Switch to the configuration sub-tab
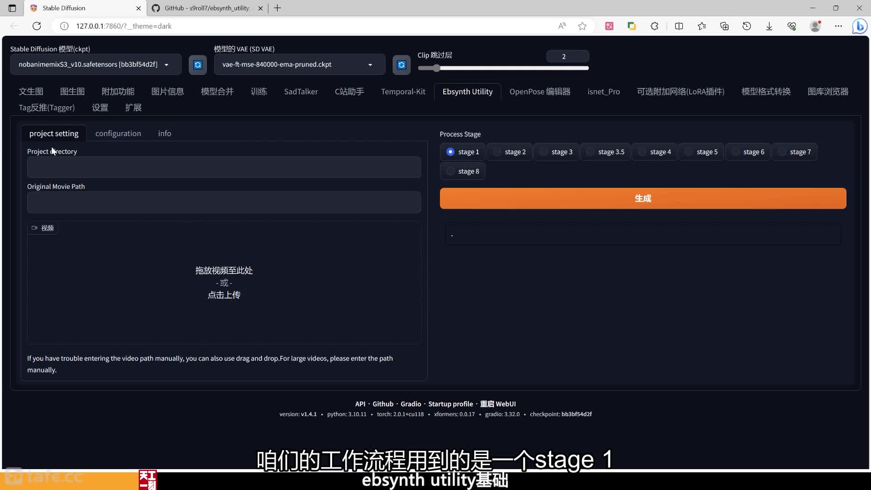The width and height of the screenshot is (871, 490). tap(118, 133)
